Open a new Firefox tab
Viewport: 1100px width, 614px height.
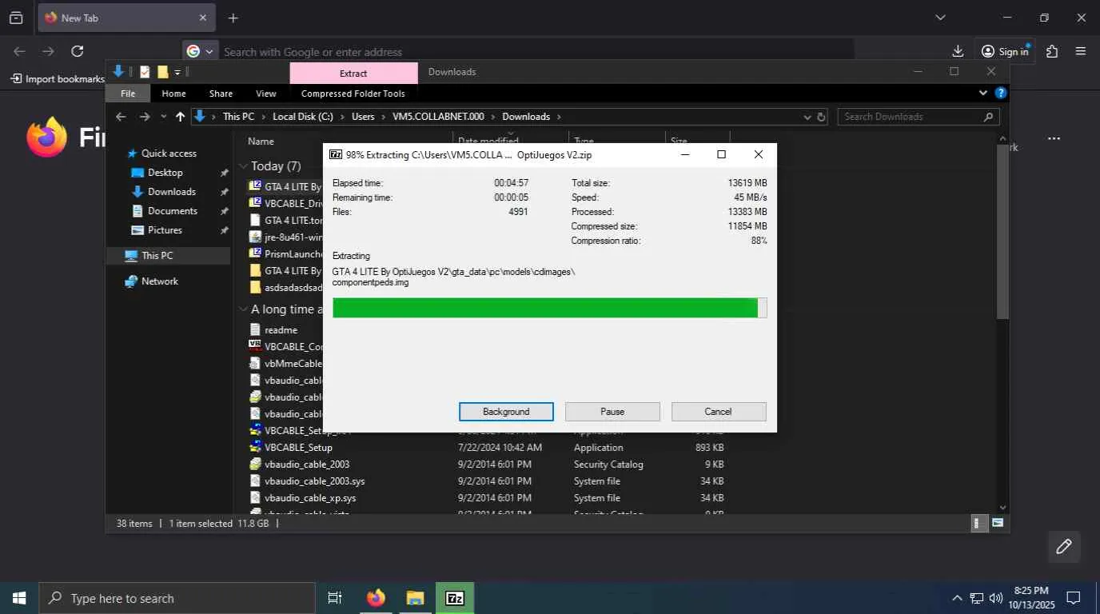tap(233, 18)
